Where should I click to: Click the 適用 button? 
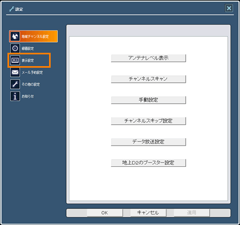[191, 213]
